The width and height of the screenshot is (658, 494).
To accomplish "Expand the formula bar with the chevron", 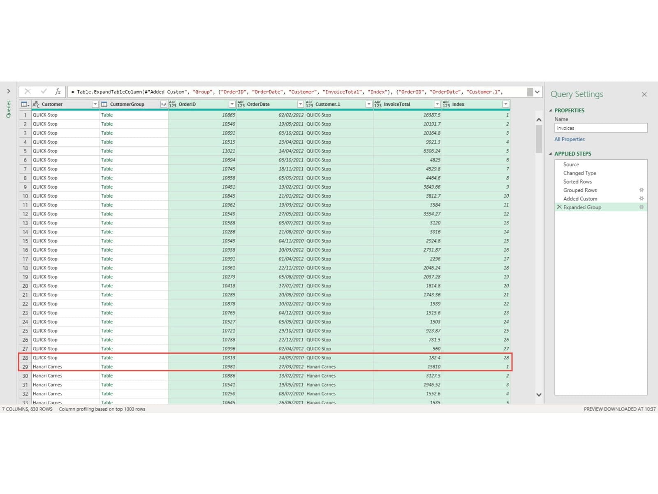I will (x=537, y=92).
